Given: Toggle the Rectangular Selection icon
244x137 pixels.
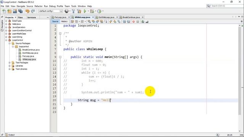Looking at the screenshot, I should click(x=106, y=22).
